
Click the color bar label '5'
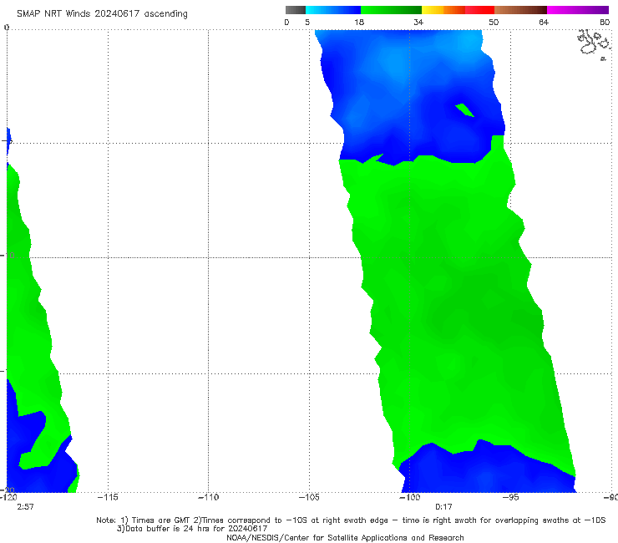307,23
